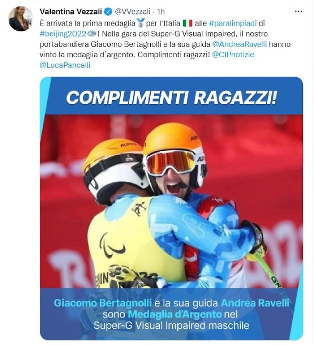Open the attached skiers photo
314x345 pixels.
click(x=171, y=201)
